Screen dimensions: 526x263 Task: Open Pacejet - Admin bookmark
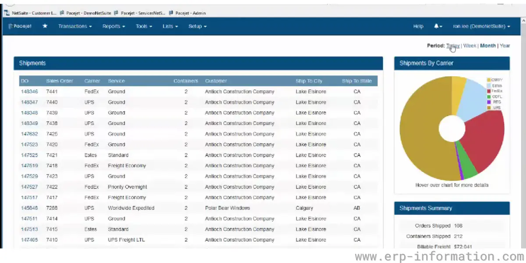click(x=187, y=13)
